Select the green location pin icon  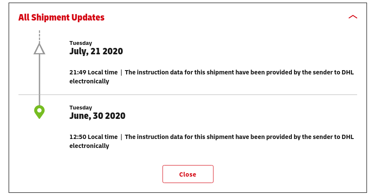(x=39, y=112)
